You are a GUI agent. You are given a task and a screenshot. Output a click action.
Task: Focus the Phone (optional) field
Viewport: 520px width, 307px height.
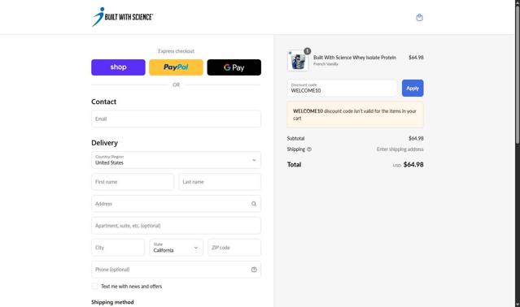click(176, 270)
